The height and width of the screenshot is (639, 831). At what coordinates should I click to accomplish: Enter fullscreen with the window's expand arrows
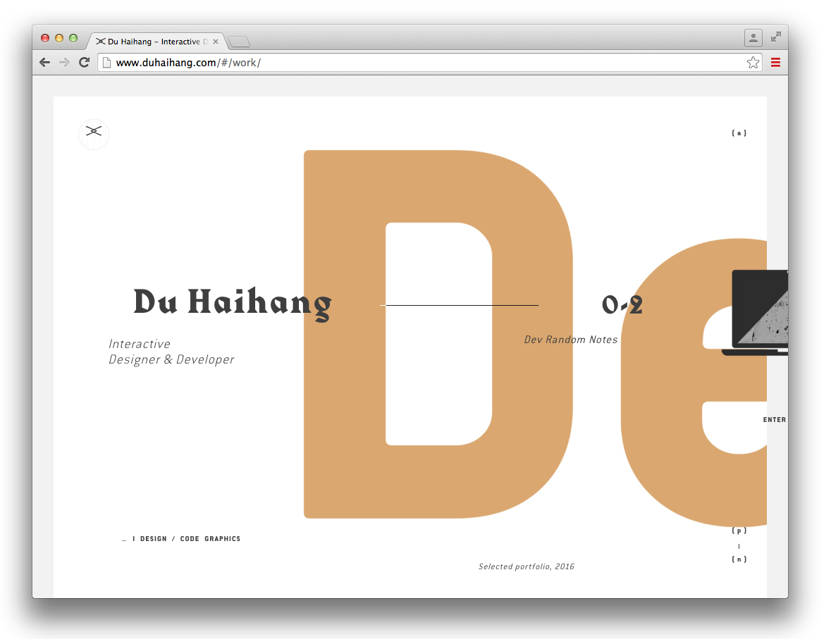click(x=776, y=37)
